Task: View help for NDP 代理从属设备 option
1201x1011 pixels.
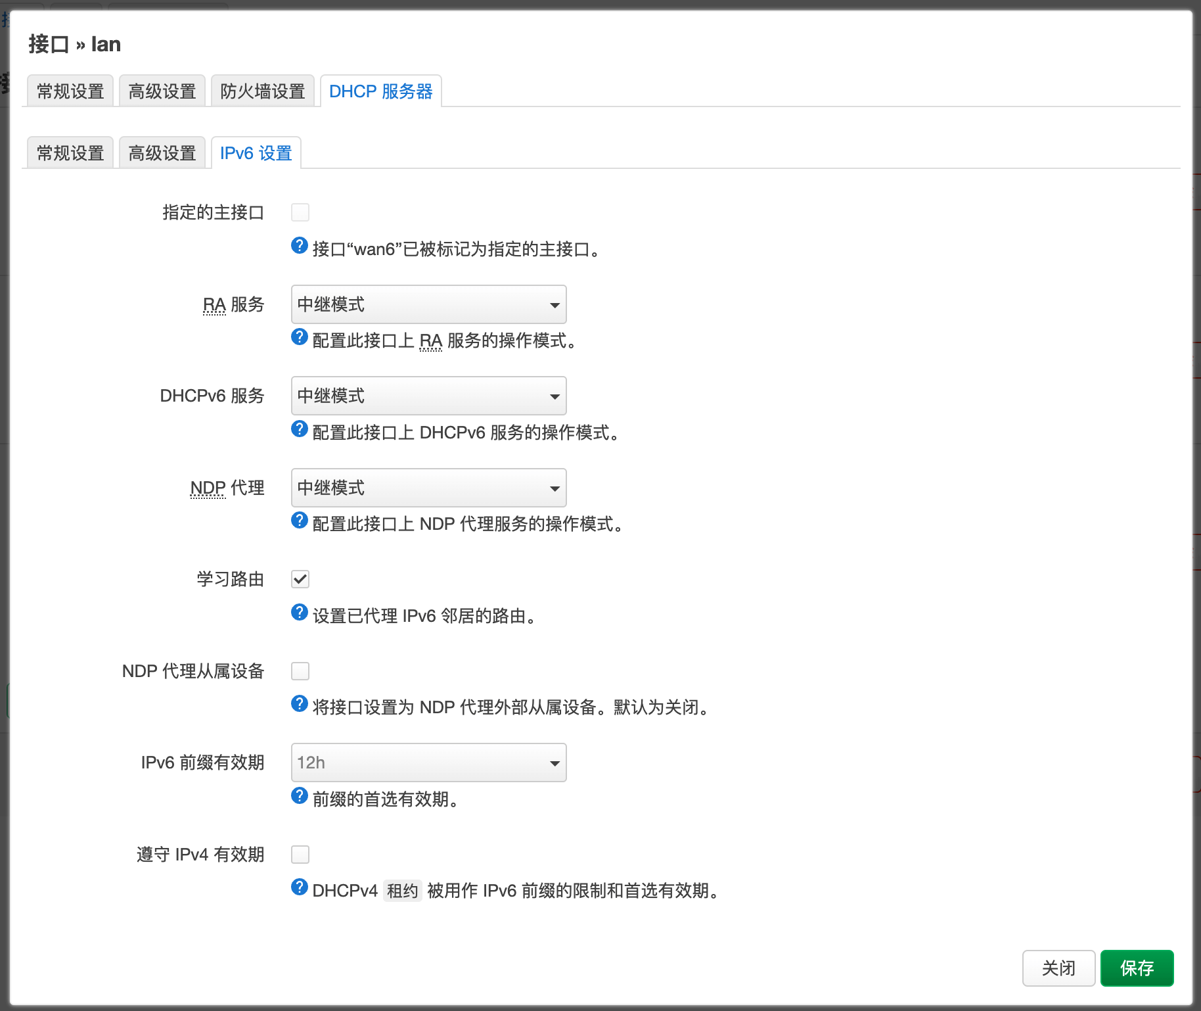Action: point(300,703)
